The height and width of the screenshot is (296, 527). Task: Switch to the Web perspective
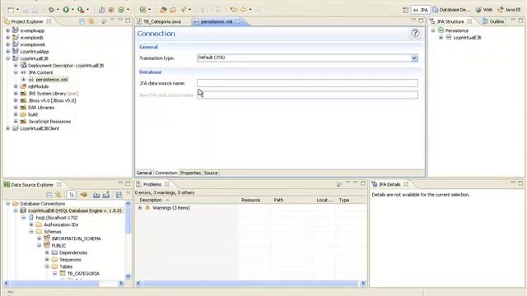tap(484, 10)
